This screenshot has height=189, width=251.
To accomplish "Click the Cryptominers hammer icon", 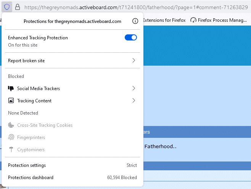I will [x=11, y=150].
